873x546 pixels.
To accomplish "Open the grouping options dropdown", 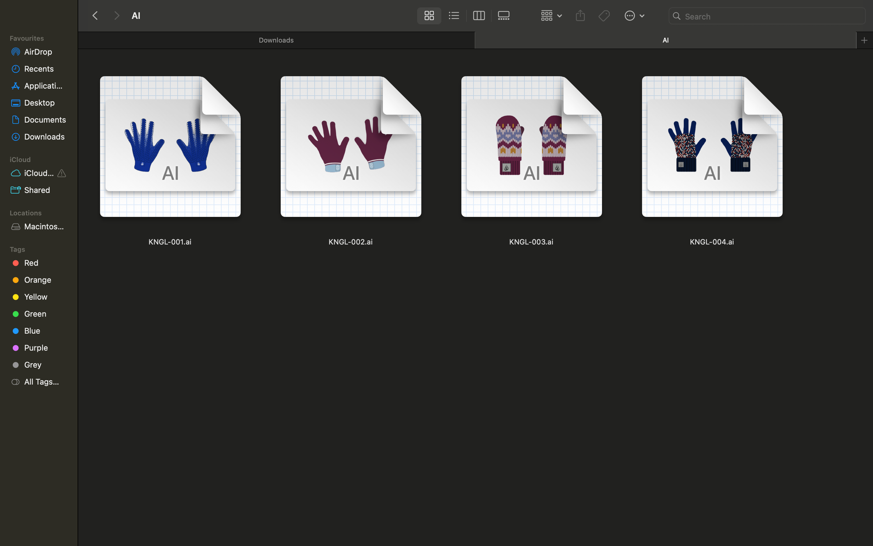I will 550,15.
